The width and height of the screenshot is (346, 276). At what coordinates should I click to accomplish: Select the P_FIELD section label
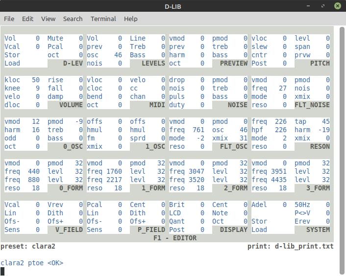pos(151,230)
